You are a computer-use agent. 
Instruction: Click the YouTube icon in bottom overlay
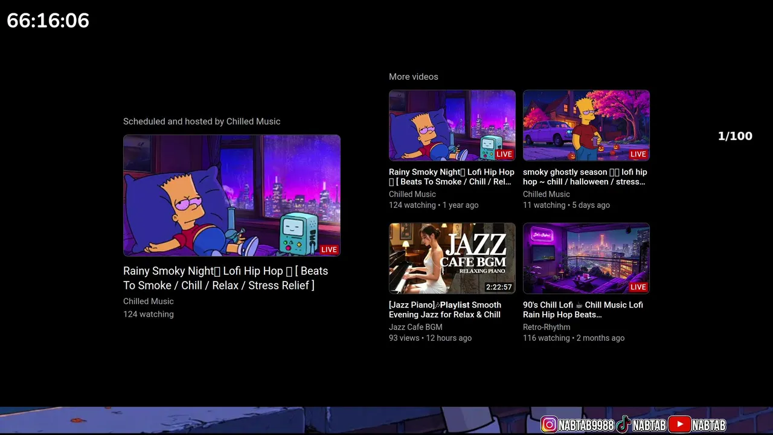[x=679, y=425]
